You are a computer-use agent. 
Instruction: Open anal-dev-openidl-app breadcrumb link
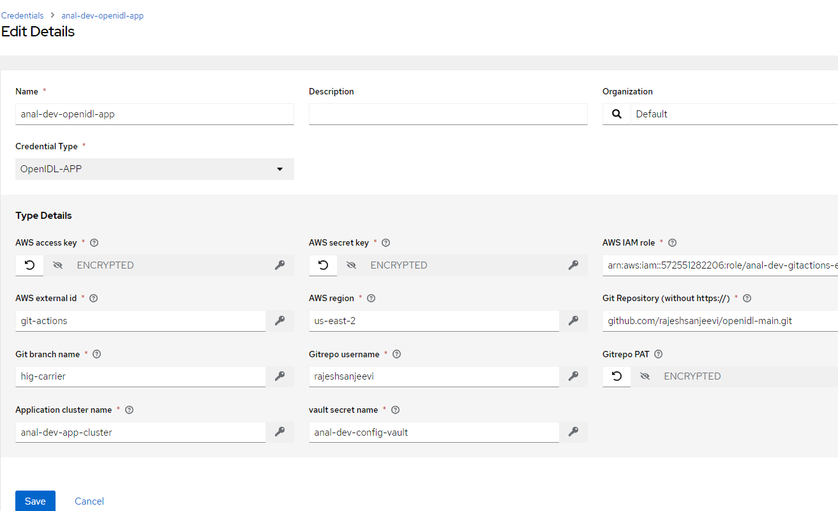(x=103, y=15)
